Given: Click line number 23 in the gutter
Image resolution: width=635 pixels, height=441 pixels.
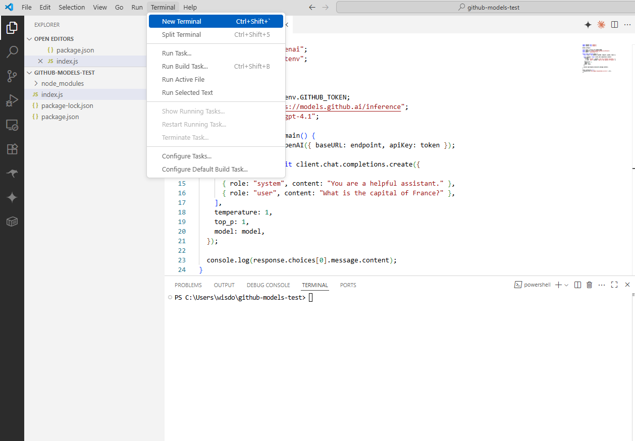Looking at the screenshot, I should pos(182,260).
